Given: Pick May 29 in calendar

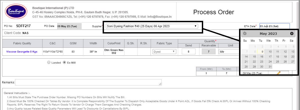Looking at the screenshot, I should [253, 66].
